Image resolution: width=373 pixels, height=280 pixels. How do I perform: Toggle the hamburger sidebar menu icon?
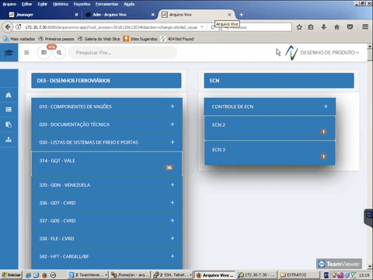point(26,53)
